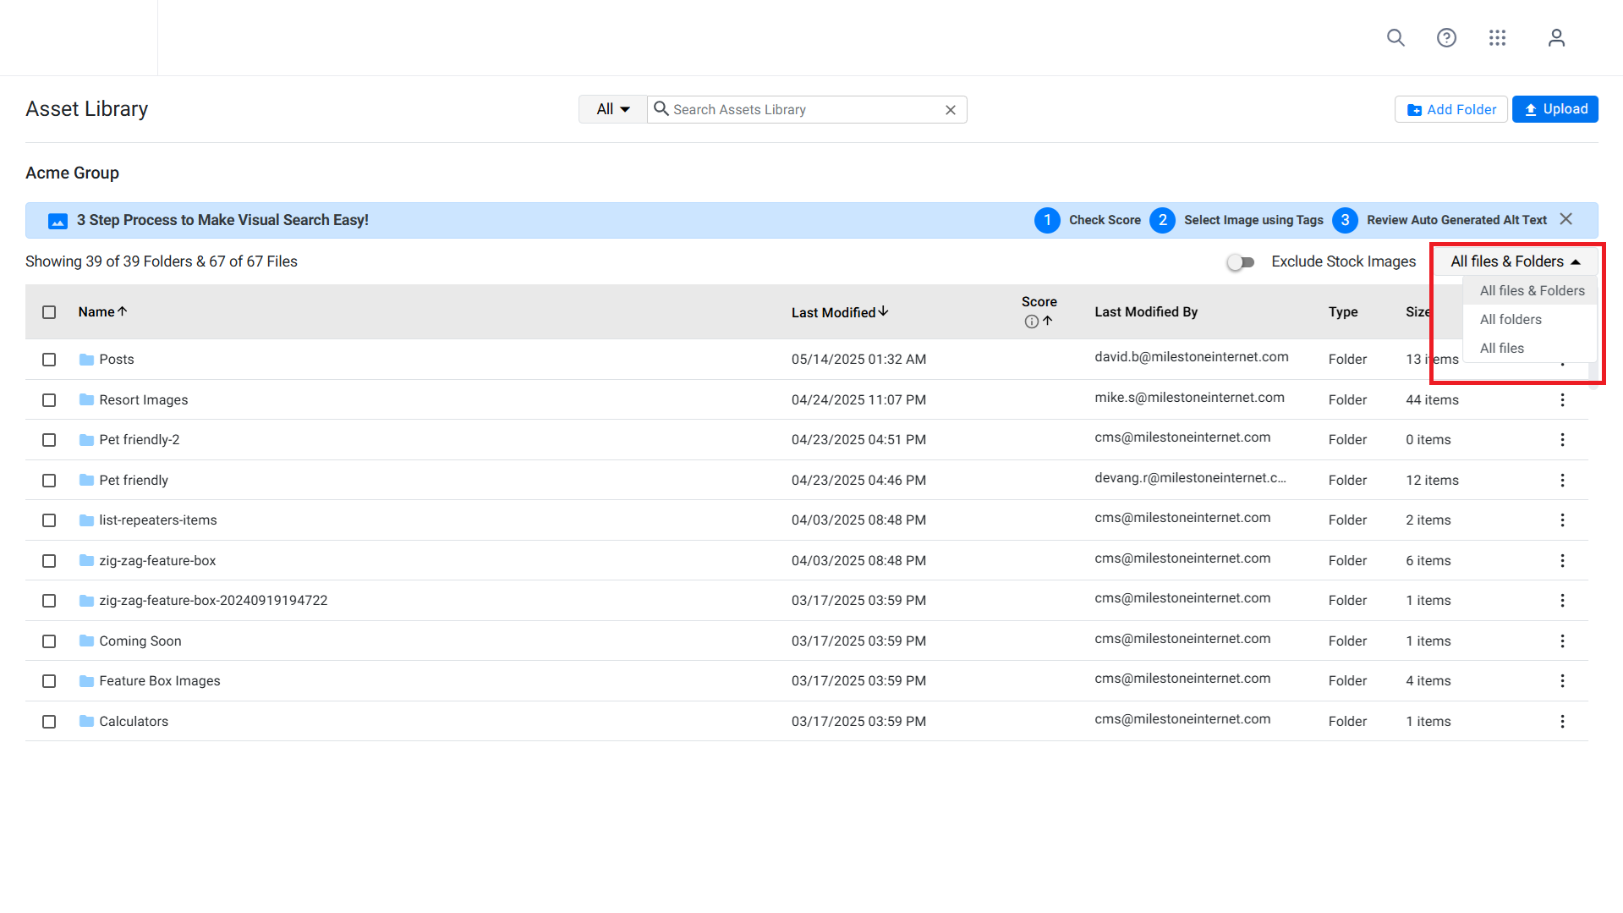This screenshot has height=913, width=1623.
Task: Open the All search filter dropdown
Action: [x=613, y=110]
